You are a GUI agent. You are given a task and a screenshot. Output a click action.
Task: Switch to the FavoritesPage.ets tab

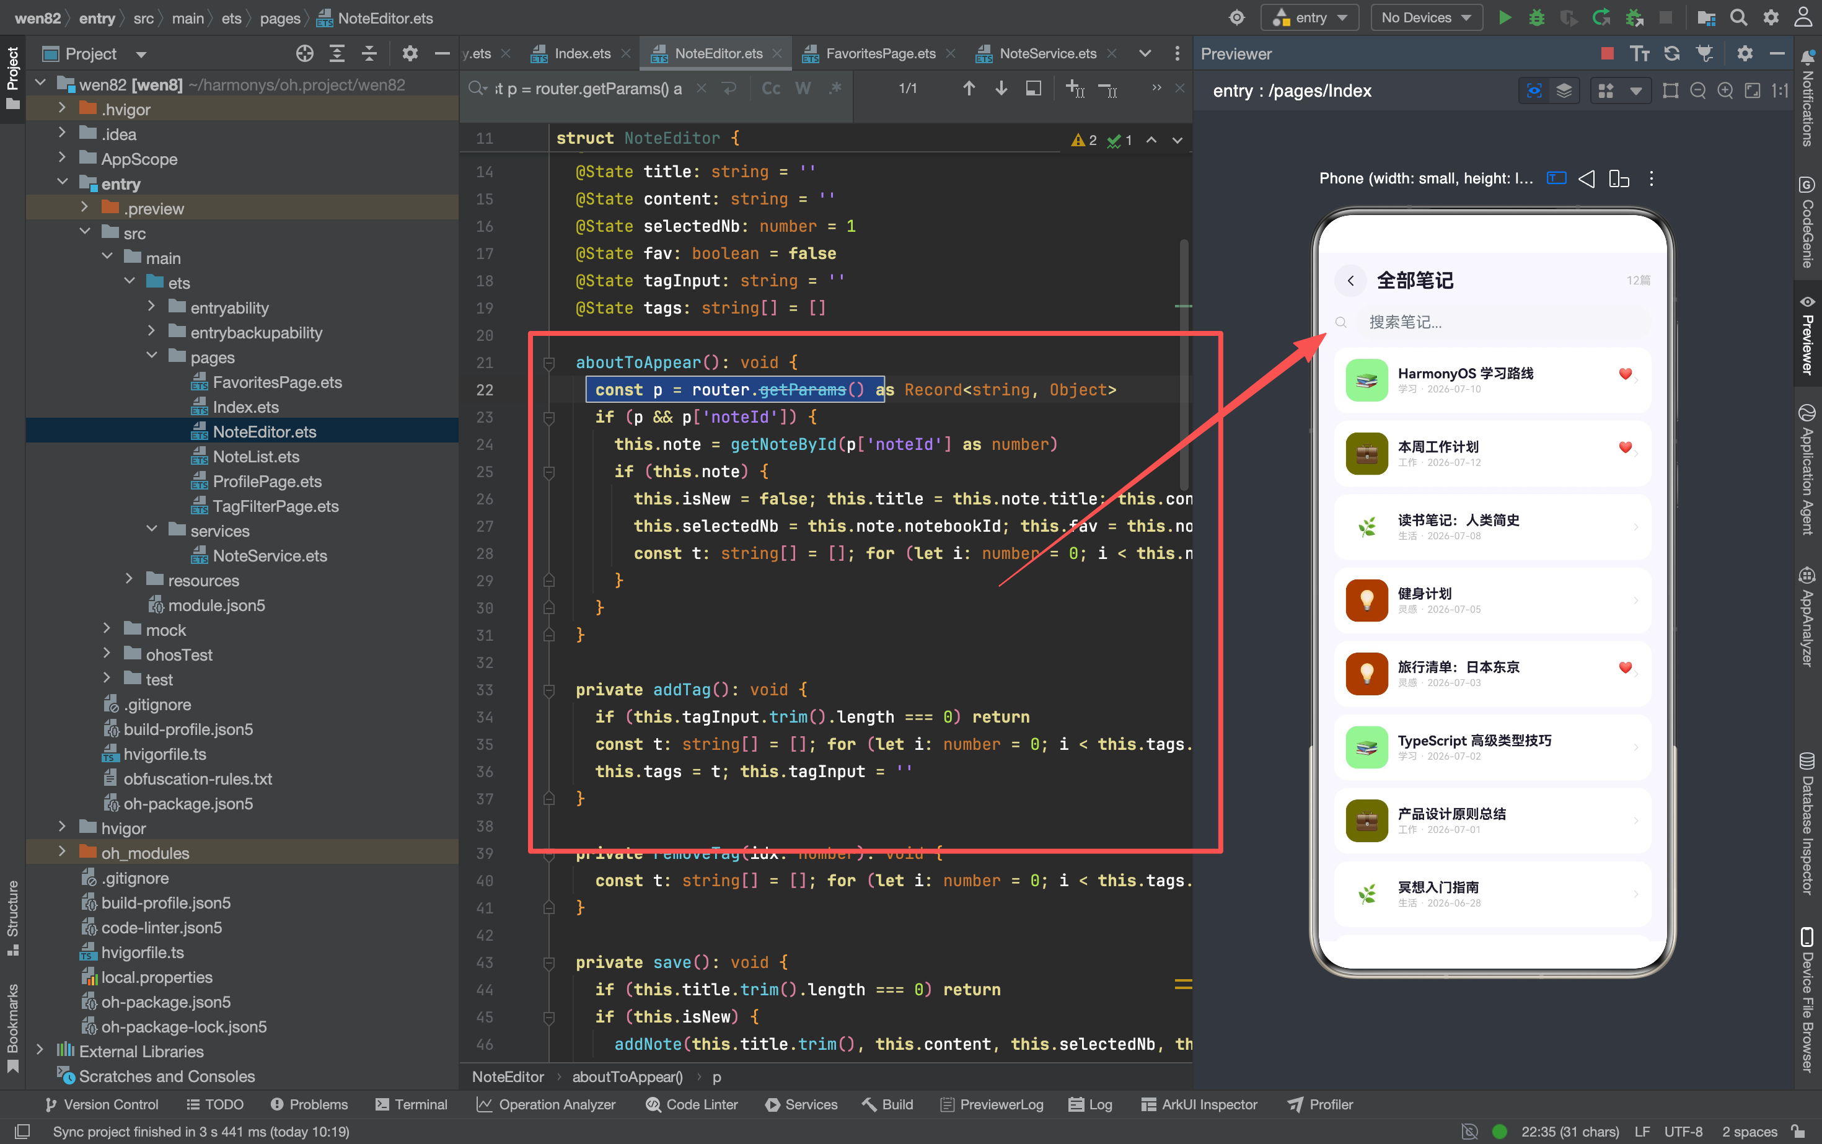tap(879, 53)
